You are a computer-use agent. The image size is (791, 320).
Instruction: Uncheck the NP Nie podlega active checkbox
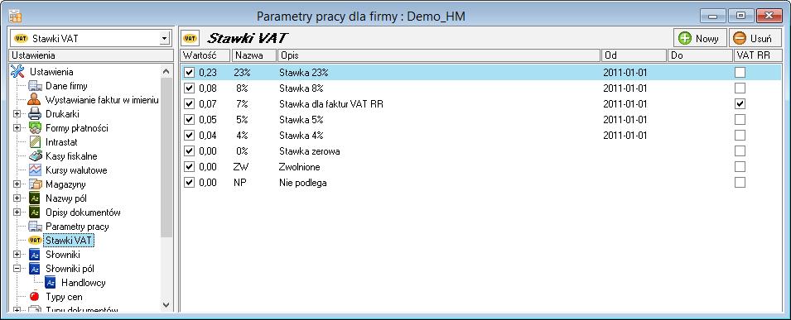coord(189,183)
